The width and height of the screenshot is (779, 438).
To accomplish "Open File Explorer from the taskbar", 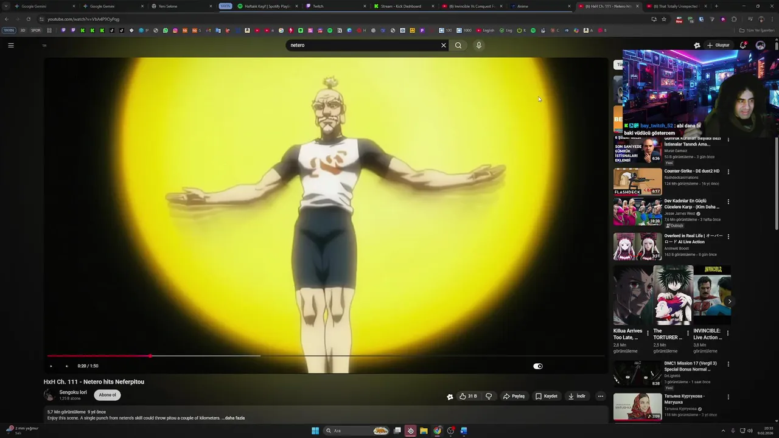I will pos(424,431).
